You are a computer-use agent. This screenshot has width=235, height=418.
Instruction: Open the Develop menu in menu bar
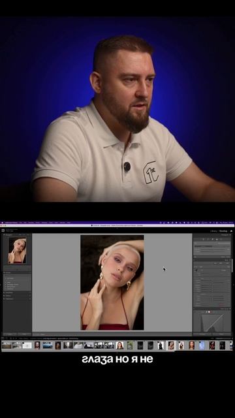pyautogui.click(x=31, y=222)
